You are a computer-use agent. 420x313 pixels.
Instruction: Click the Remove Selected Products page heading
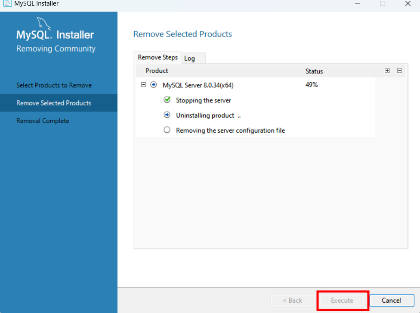(183, 34)
